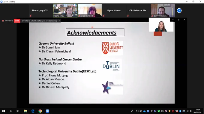This screenshot has width=204, height=114.
Task: Click the Queens University Belfast heading
Action: tap(56, 43)
